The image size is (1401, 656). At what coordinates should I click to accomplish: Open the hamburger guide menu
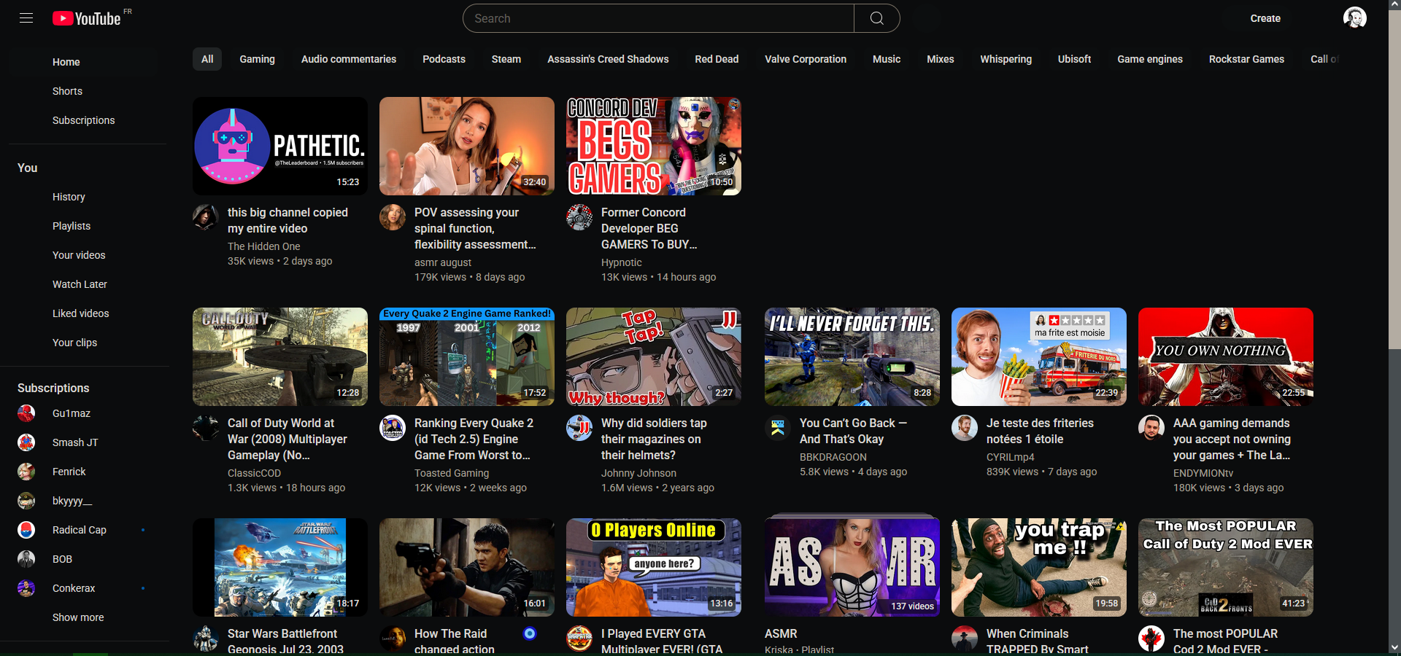pyautogui.click(x=26, y=18)
